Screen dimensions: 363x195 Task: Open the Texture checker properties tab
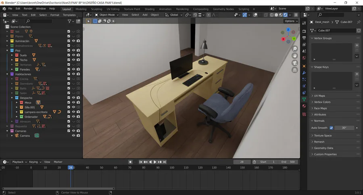tap(304, 114)
